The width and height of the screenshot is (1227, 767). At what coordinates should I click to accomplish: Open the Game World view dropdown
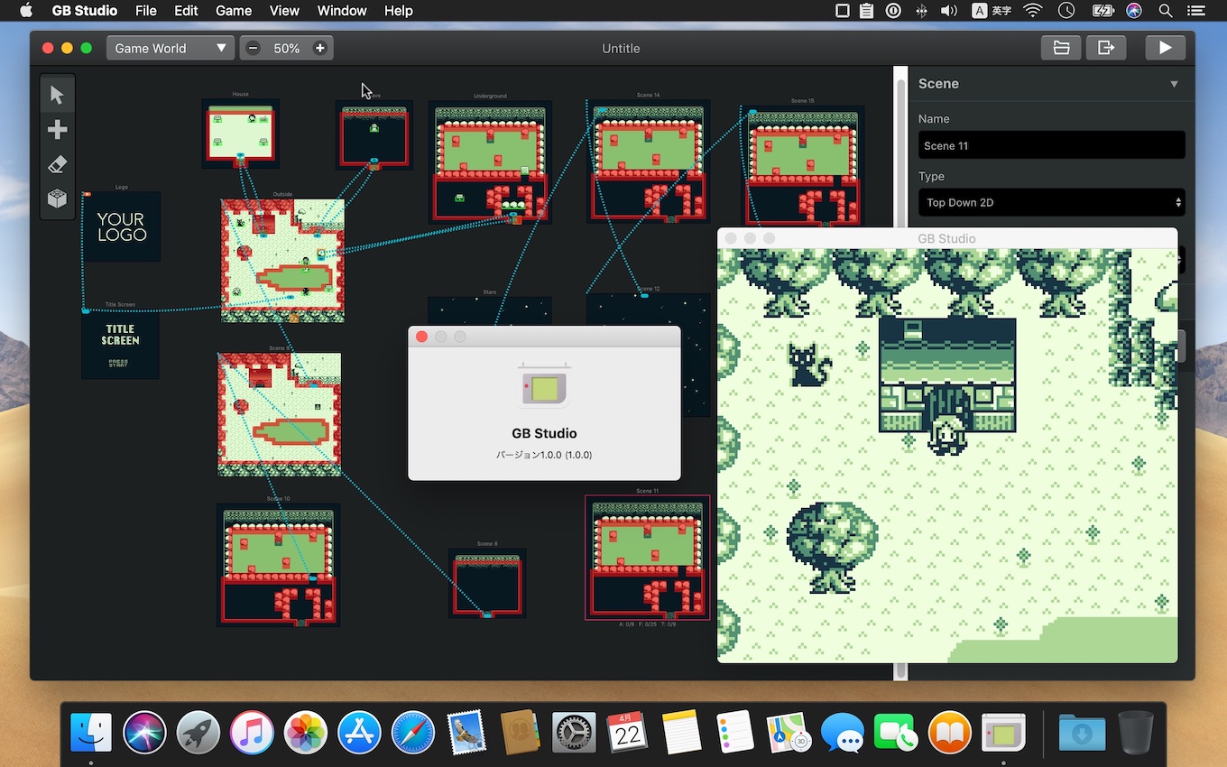point(171,49)
